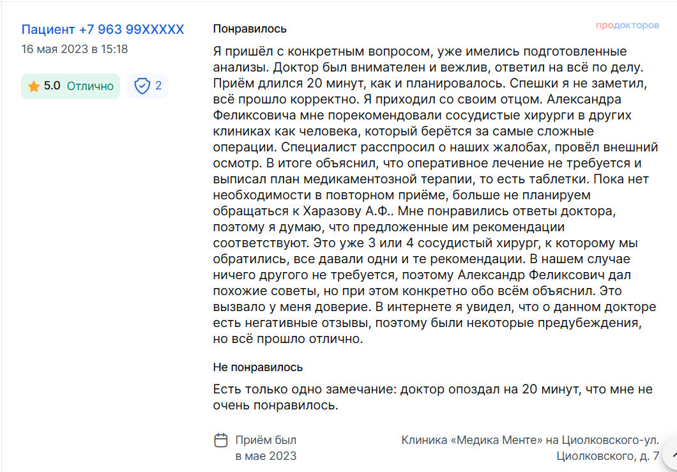Click the 5.0 Отлично rating badge
Viewport: 677px width, 472px height.
[70, 86]
